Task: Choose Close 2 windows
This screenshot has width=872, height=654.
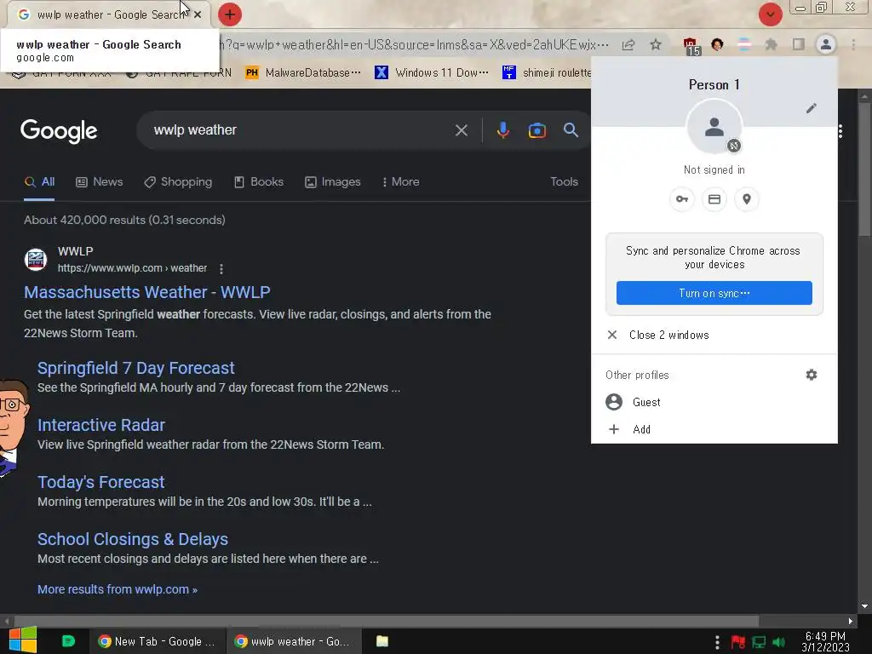Action: tap(714, 335)
